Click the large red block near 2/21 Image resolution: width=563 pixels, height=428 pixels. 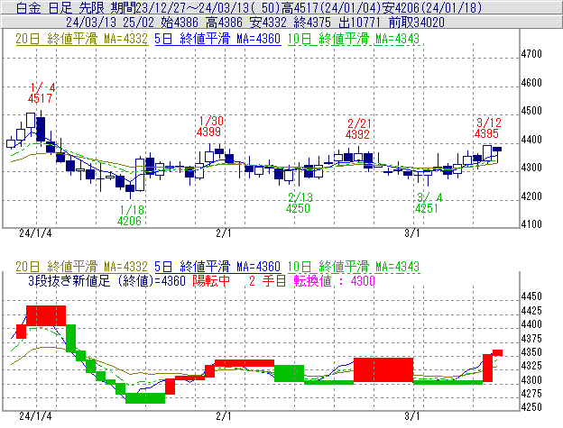point(383,369)
